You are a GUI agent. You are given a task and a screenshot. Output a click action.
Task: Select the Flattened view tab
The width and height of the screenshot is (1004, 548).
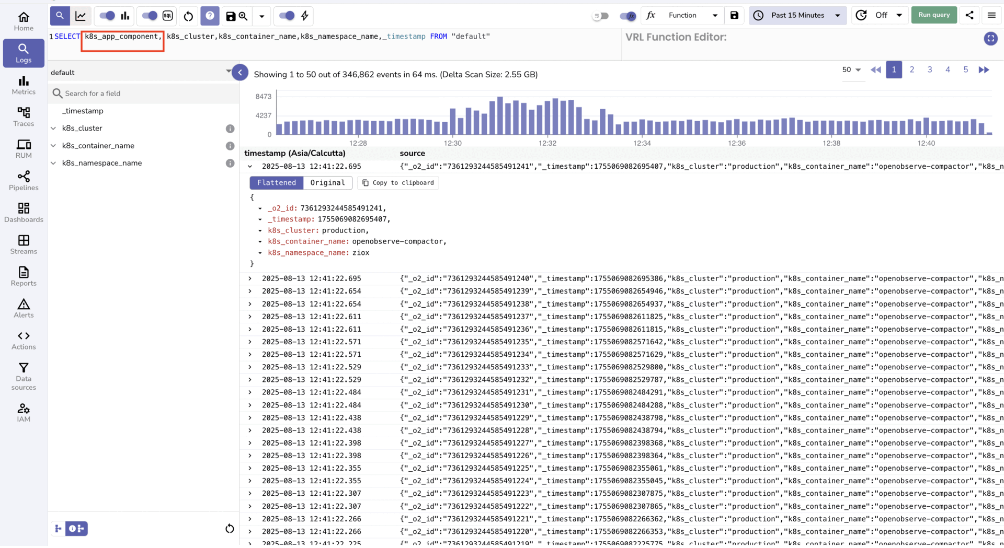point(277,183)
